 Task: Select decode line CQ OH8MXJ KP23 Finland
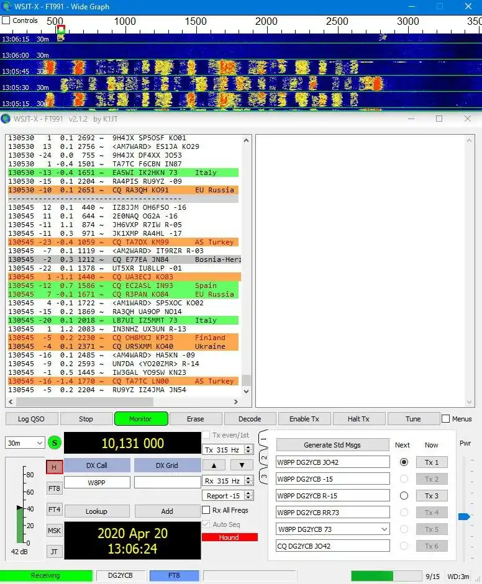coord(123,338)
